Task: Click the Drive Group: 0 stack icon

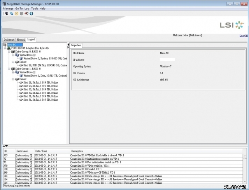Action: 13,52
